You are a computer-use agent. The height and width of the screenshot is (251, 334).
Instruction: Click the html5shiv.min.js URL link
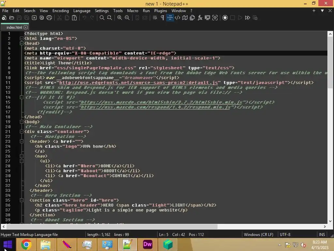(161, 102)
